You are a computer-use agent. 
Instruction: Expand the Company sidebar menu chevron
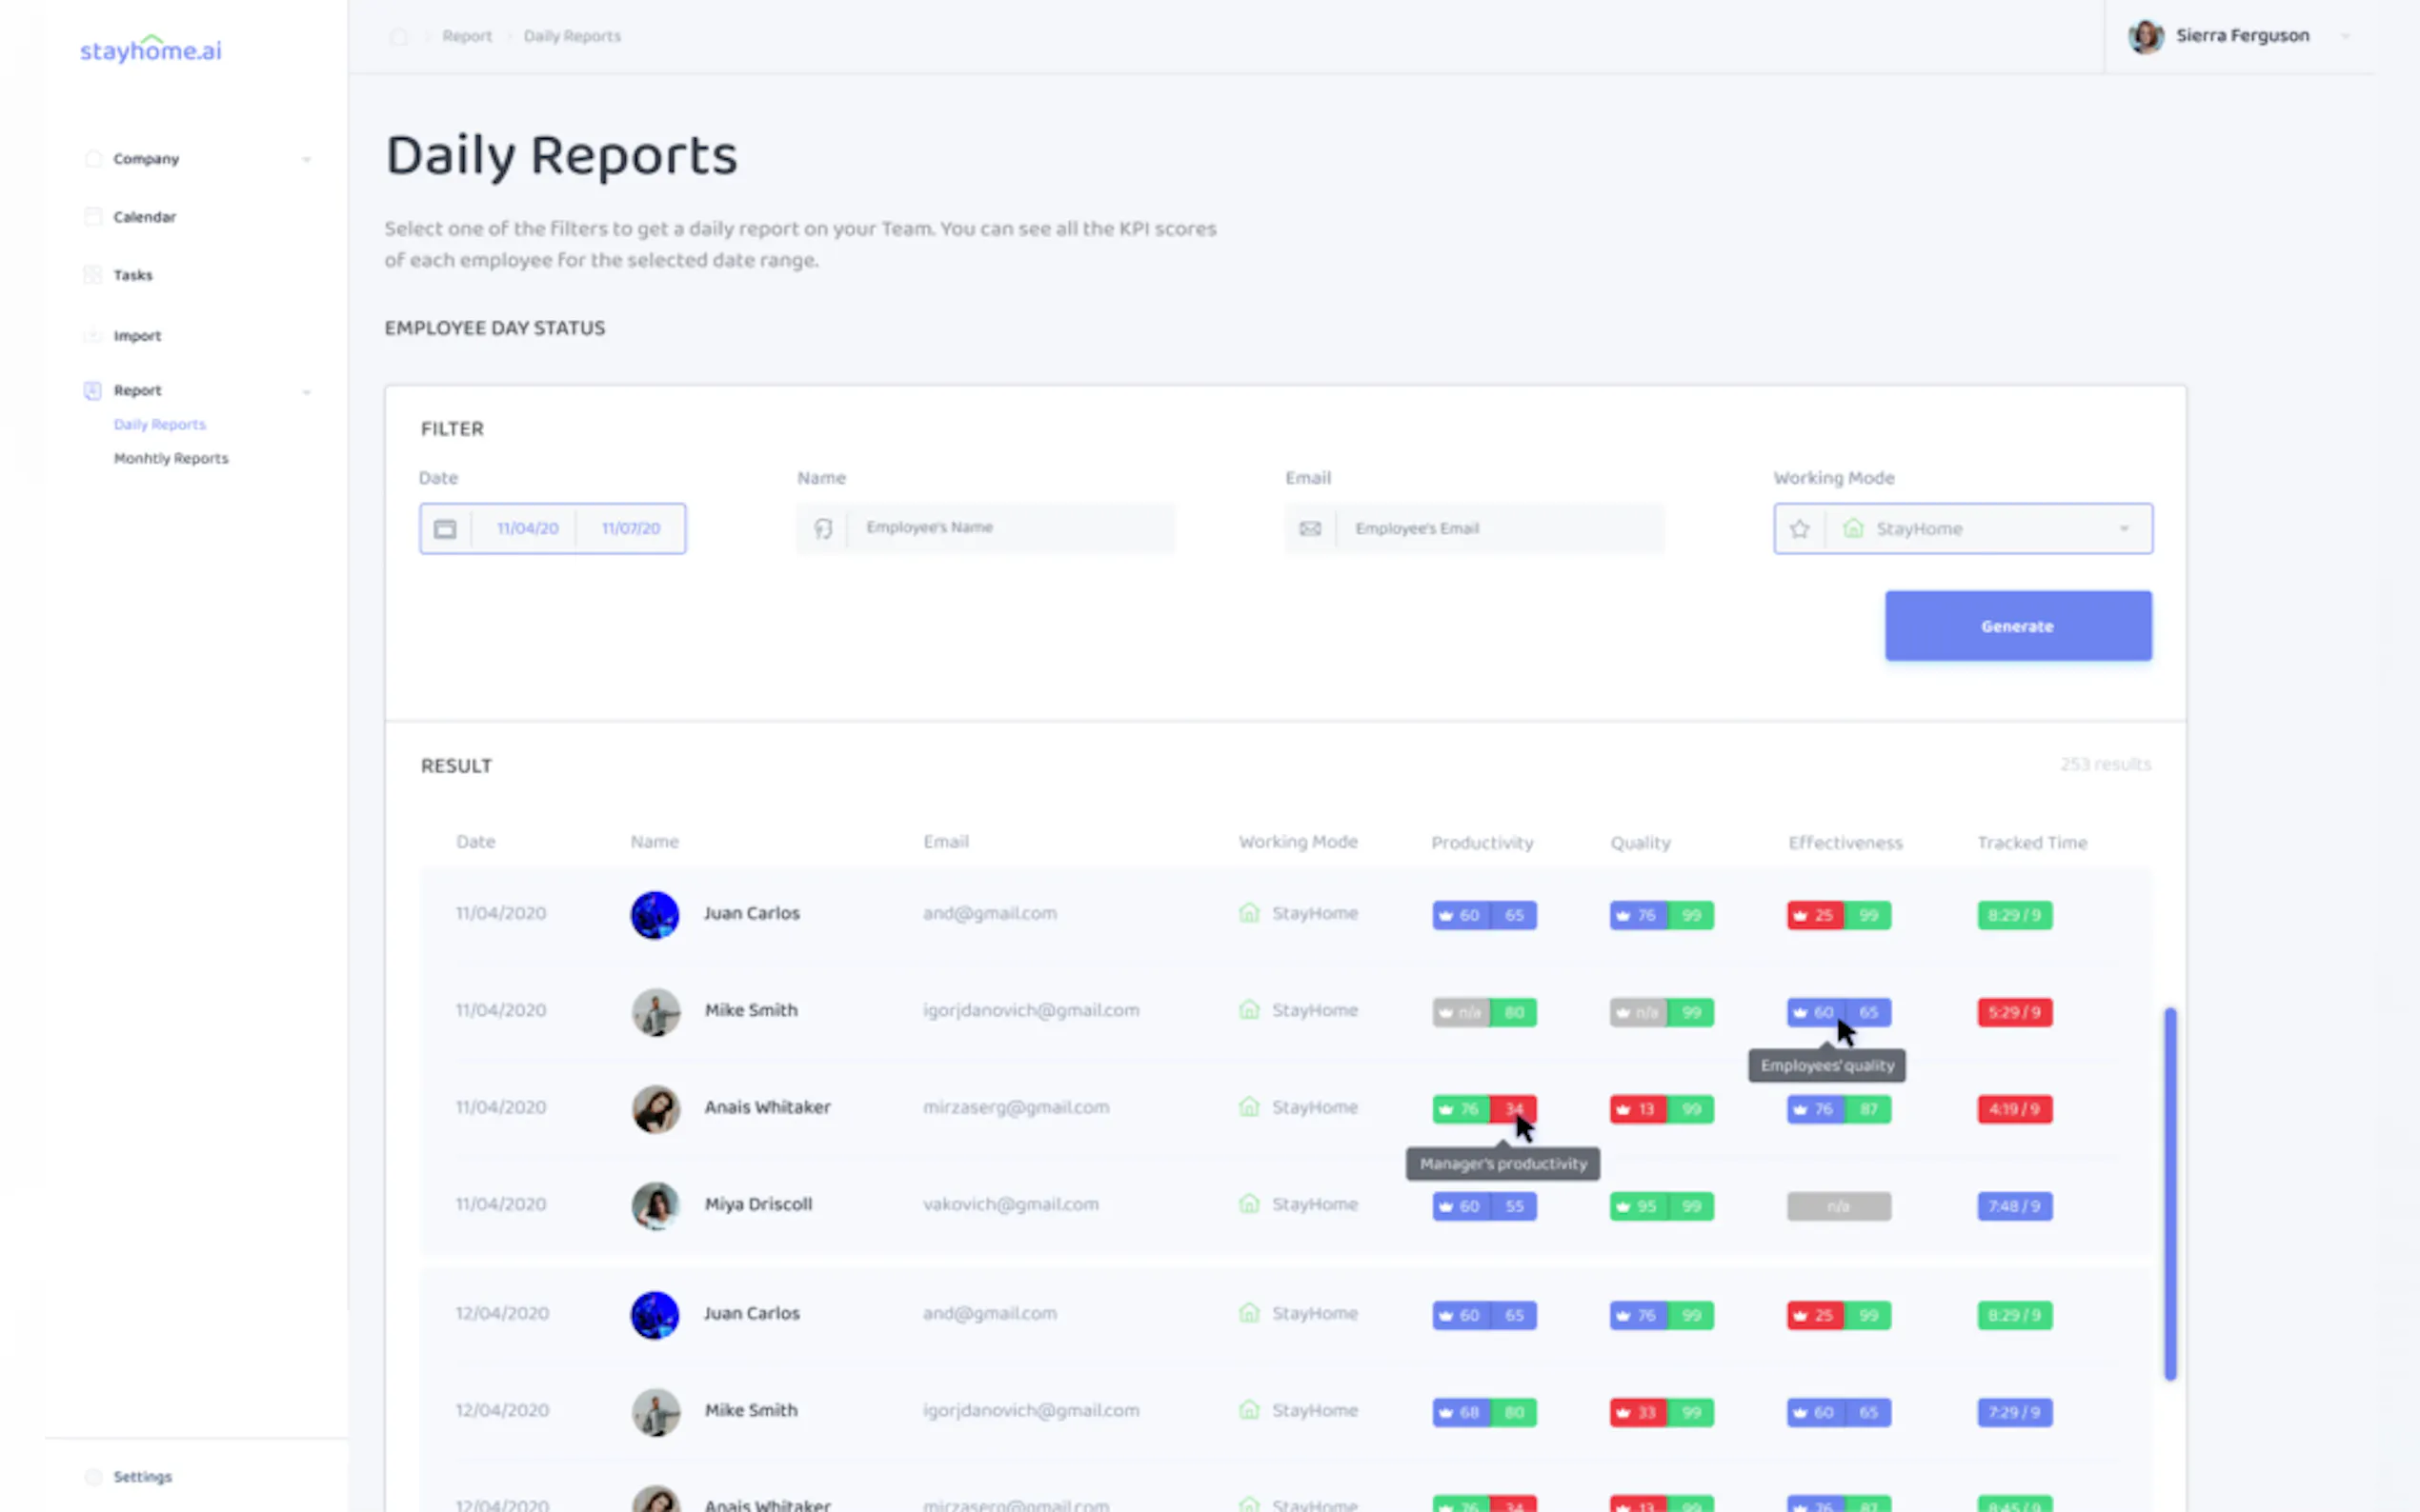coord(306,160)
